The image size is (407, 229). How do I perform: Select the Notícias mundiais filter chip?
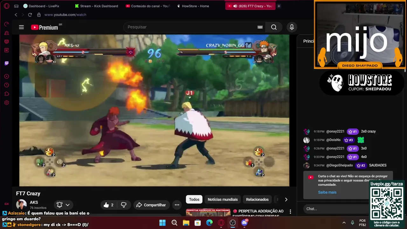(223, 199)
